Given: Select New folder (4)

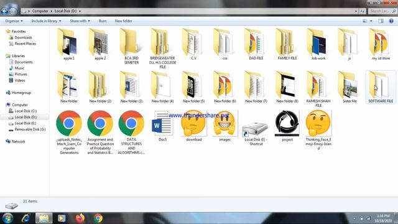Looking at the screenshot, I should pyautogui.click(x=162, y=87).
